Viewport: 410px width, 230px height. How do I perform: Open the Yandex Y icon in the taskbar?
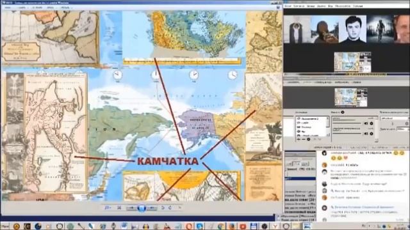pyautogui.click(x=275, y=226)
